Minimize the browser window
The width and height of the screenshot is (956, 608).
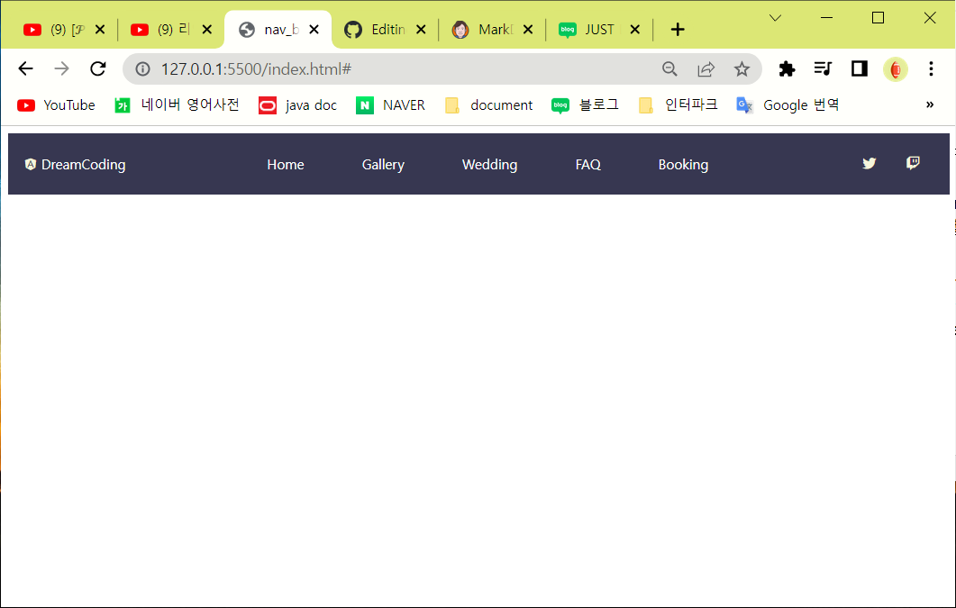[x=827, y=18]
